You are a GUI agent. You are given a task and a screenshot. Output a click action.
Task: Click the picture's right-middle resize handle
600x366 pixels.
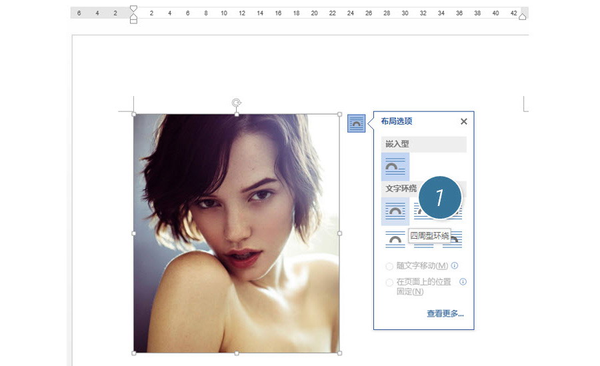pyautogui.click(x=339, y=233)
